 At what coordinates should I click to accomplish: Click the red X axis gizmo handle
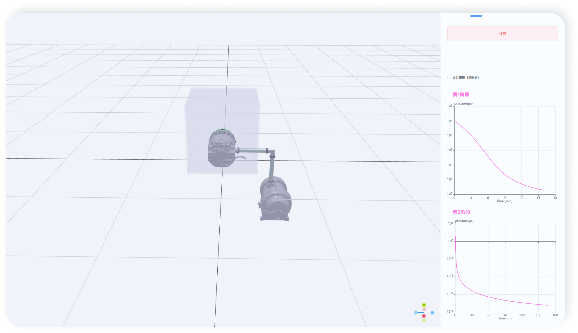[424, 316]
